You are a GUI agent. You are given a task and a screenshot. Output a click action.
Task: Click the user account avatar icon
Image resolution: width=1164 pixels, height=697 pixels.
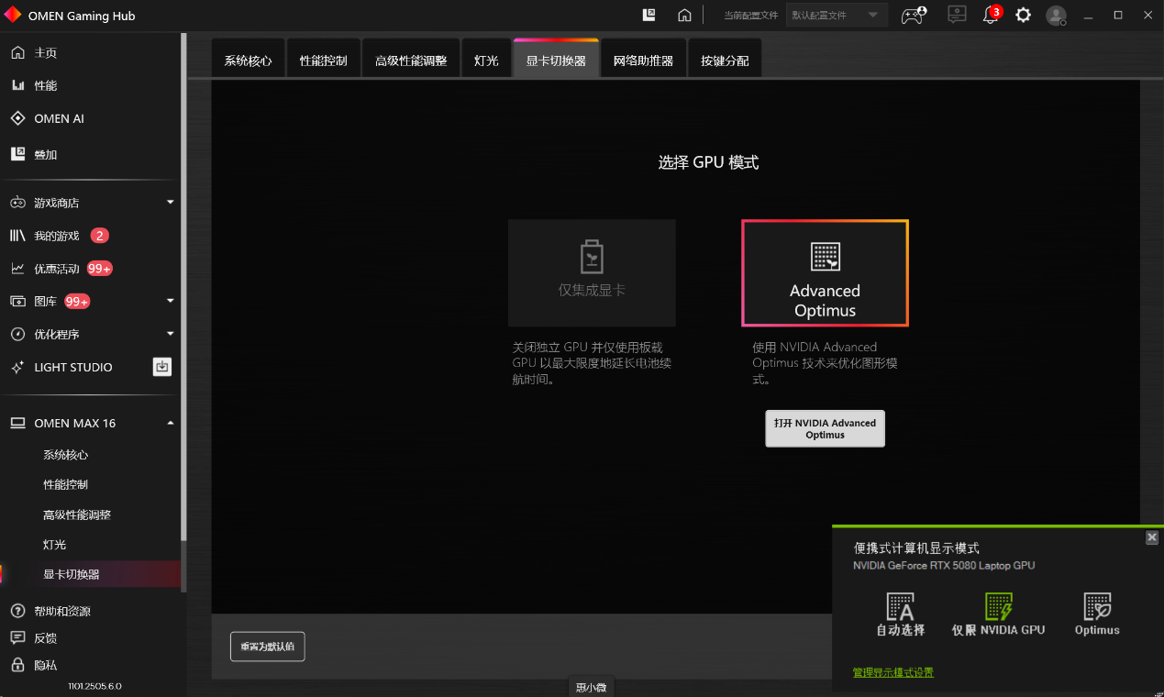[x=1056, y=16]
